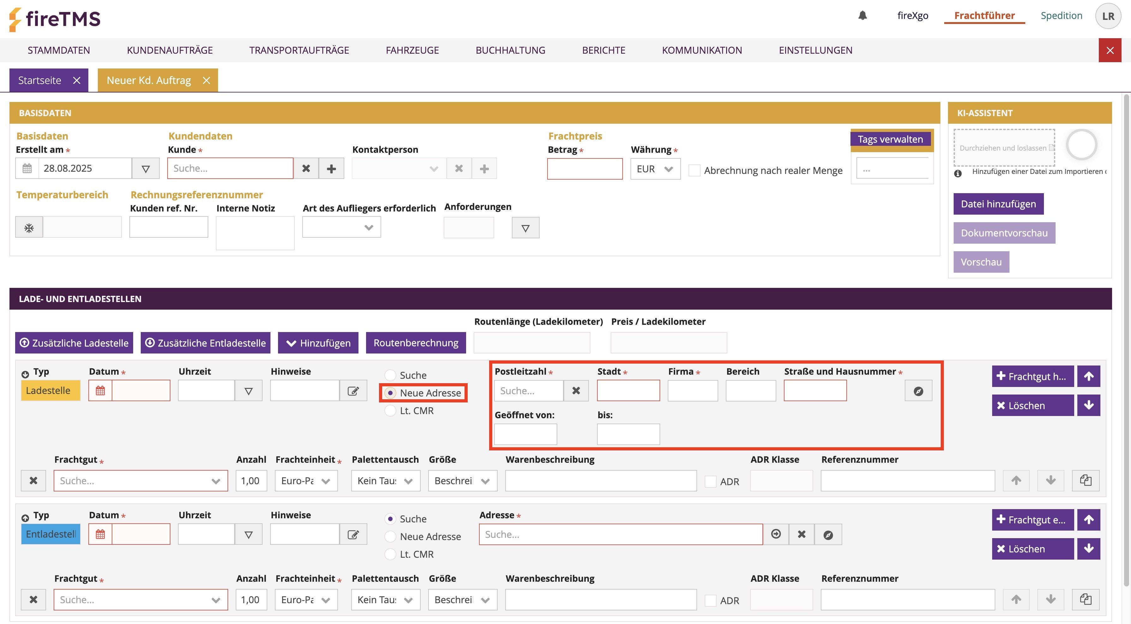This screenshot has height=624, width=1131.
Task: Switch to the Startseite tab
Action: (x=39, y=80)
